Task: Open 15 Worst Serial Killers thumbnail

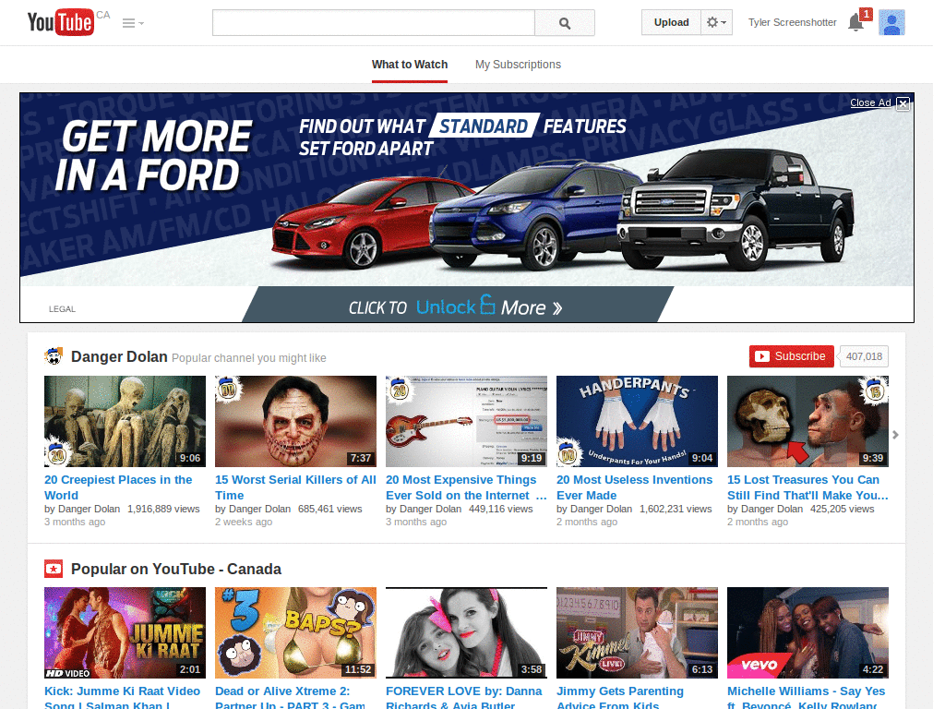Action: pos(295,421)
